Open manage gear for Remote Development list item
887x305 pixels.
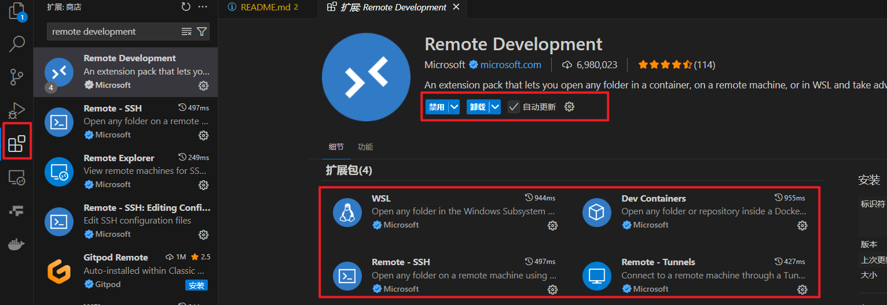tap(203, 85)
